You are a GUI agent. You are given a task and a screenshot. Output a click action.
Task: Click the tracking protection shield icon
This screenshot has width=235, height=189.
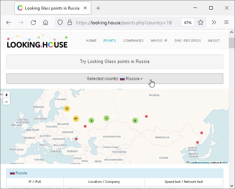click(x=60, y=22)
